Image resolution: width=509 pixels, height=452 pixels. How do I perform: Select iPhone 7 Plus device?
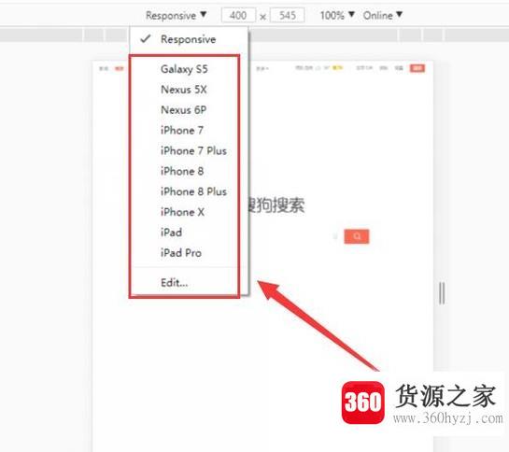tap(193, 151)
